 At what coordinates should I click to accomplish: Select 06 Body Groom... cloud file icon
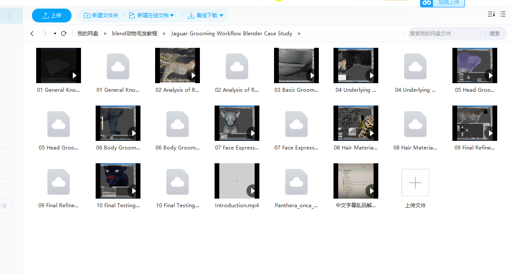click(x=178, y=124)
